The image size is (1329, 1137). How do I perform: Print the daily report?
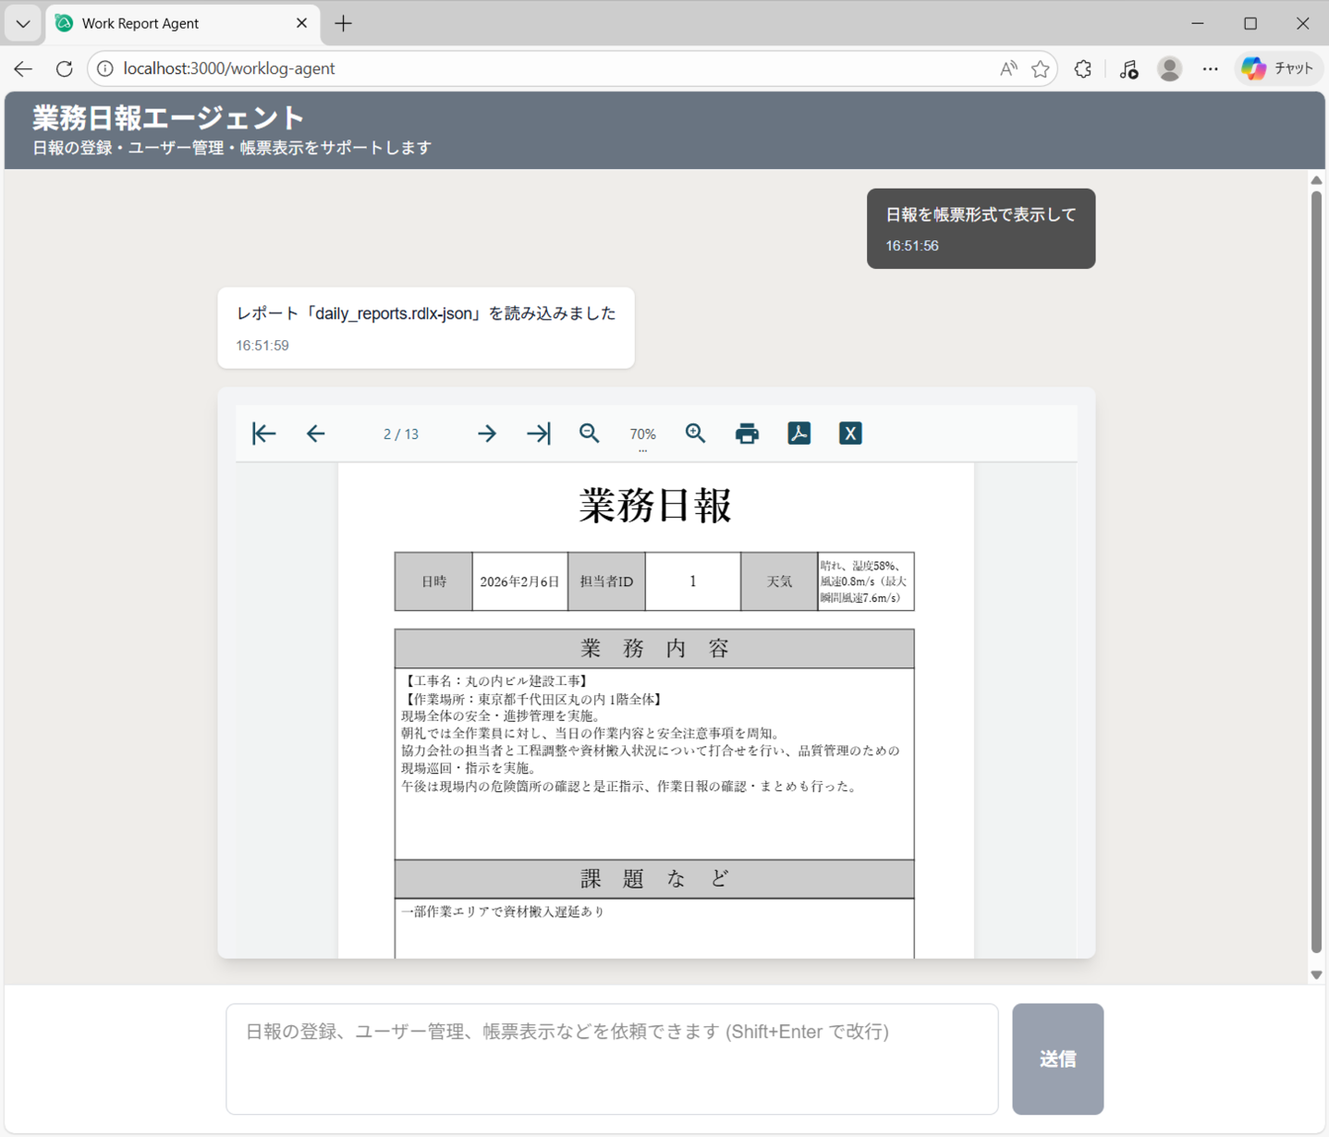[x=747, y=433]
